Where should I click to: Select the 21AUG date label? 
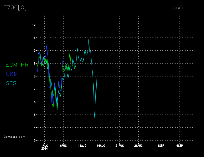pyautogui.click(x=120, y=146)
